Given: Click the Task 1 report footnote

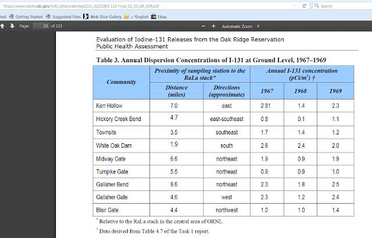Looking at the screenshot, I should [153, 231].
